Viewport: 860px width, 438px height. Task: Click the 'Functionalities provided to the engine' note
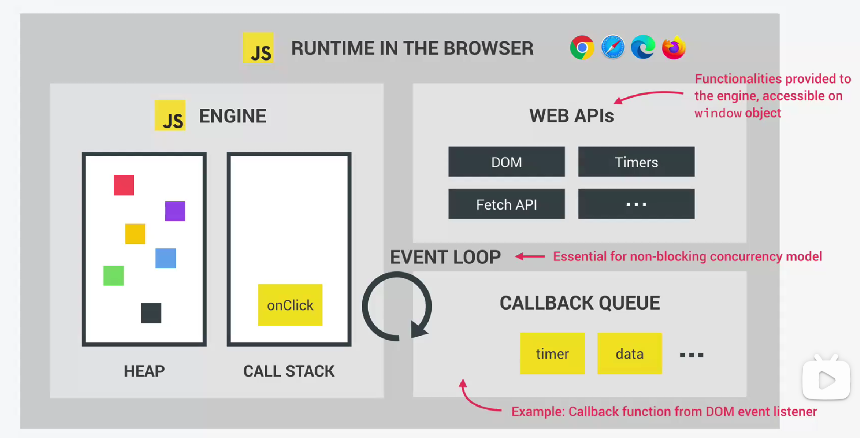pos(772,96)
